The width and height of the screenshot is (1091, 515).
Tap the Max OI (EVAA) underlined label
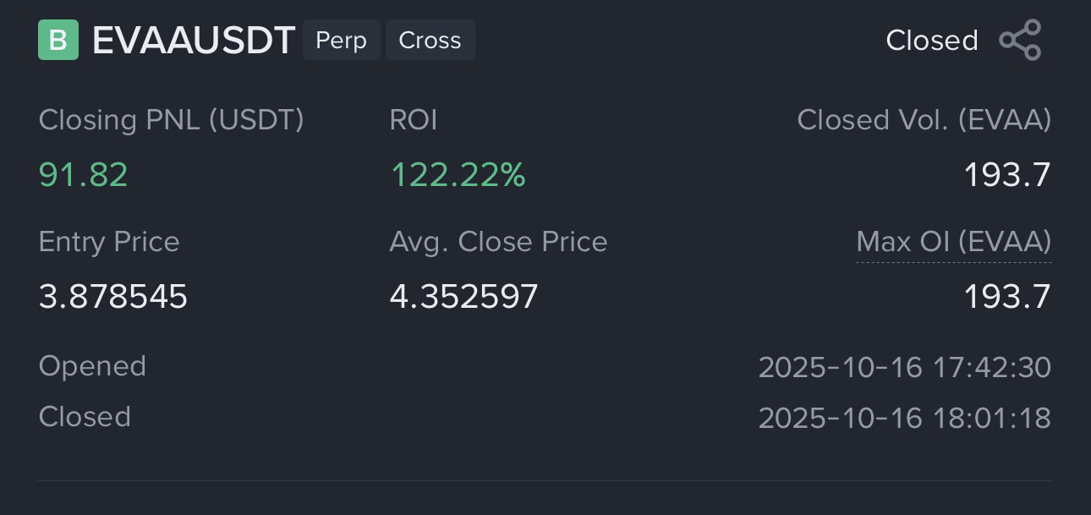click(953, 243)
